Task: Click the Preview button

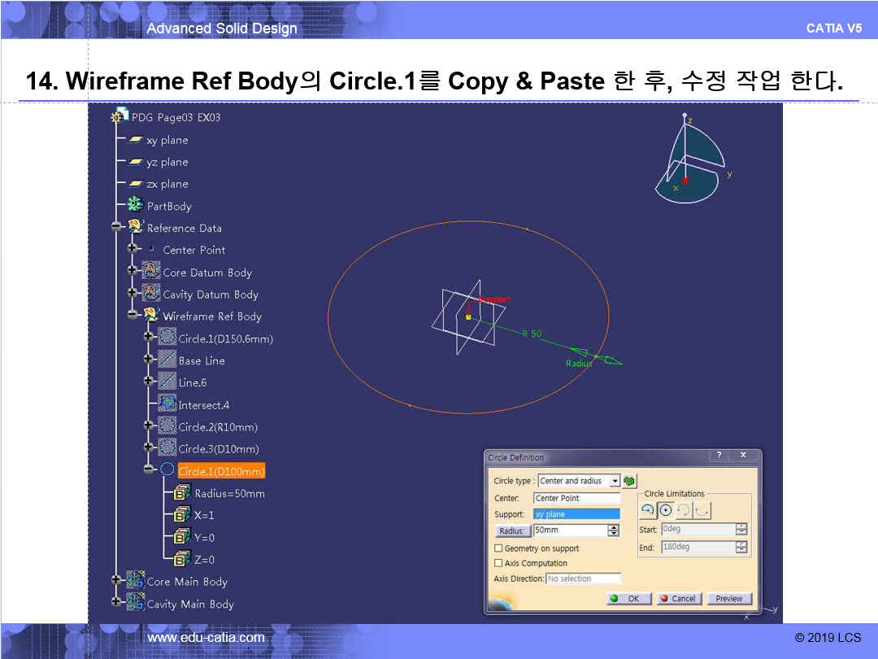Action: point(728,599)
